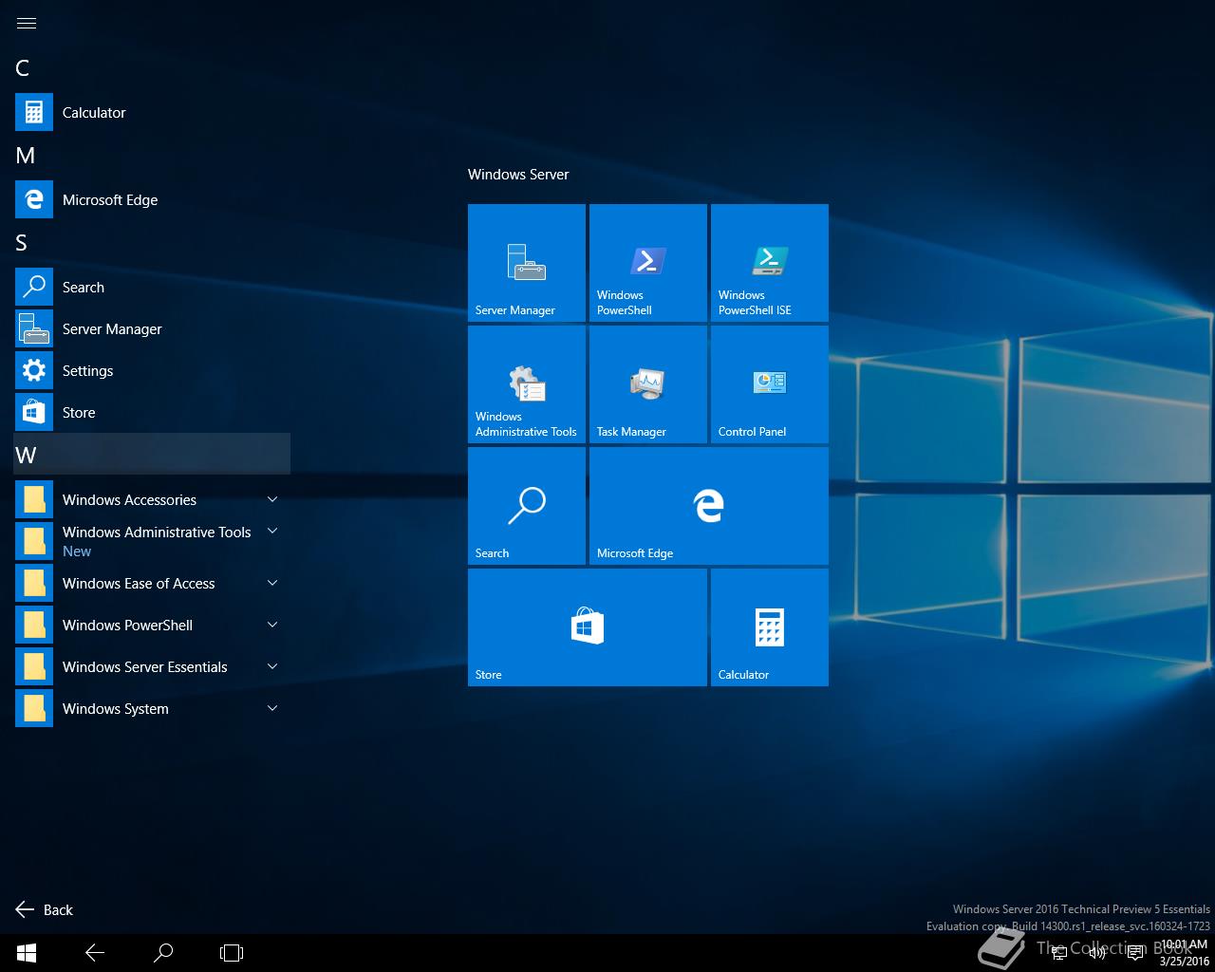The image size is (1215, 972).
Task: Click the hamburger menu icon
Action: (x=27, y=23)
